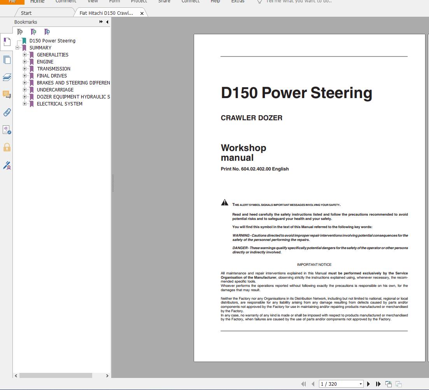Switch to the Home ribbon tab
429x390 pixels.
[x=37, y=2]
